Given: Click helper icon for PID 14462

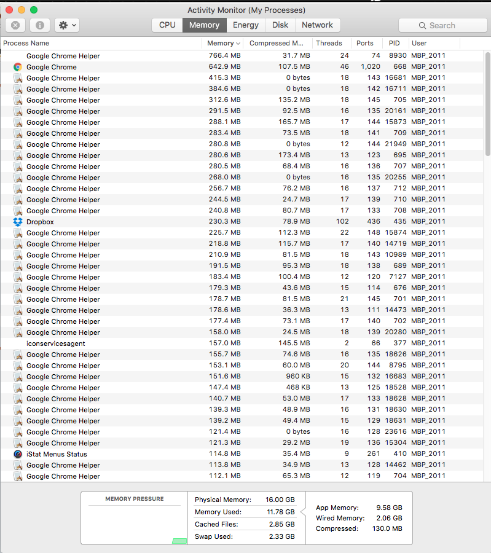Looking at the screenshot, I should (x=18, y=465).
